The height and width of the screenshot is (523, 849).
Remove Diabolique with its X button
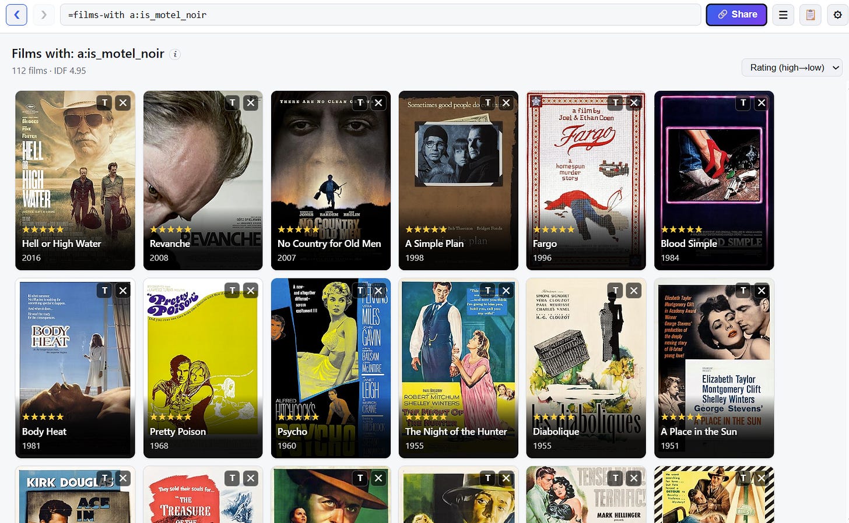[x=634, y=290]
